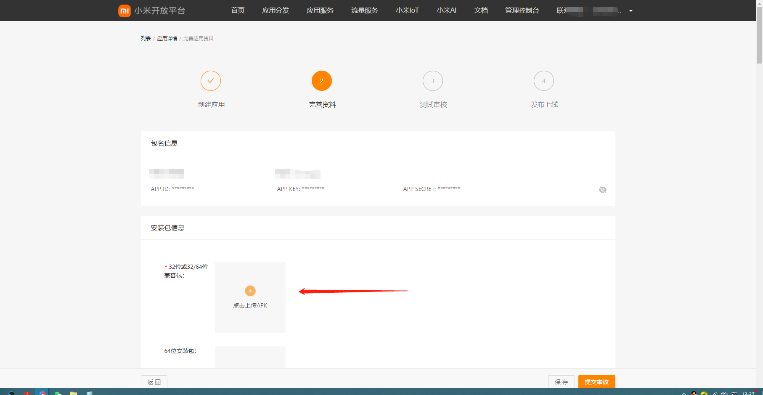Click the 提交审核 button
The height and width of the screenshot is (395, 763).
point(597,382)
